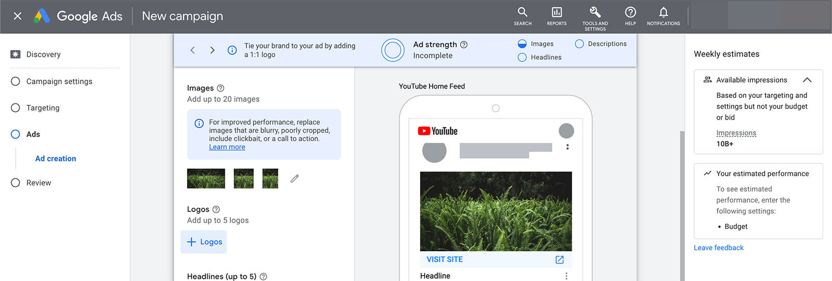Screen dimensions: 832x281
Task: Click the Available impressions people icon
Action: click(708, 80)
